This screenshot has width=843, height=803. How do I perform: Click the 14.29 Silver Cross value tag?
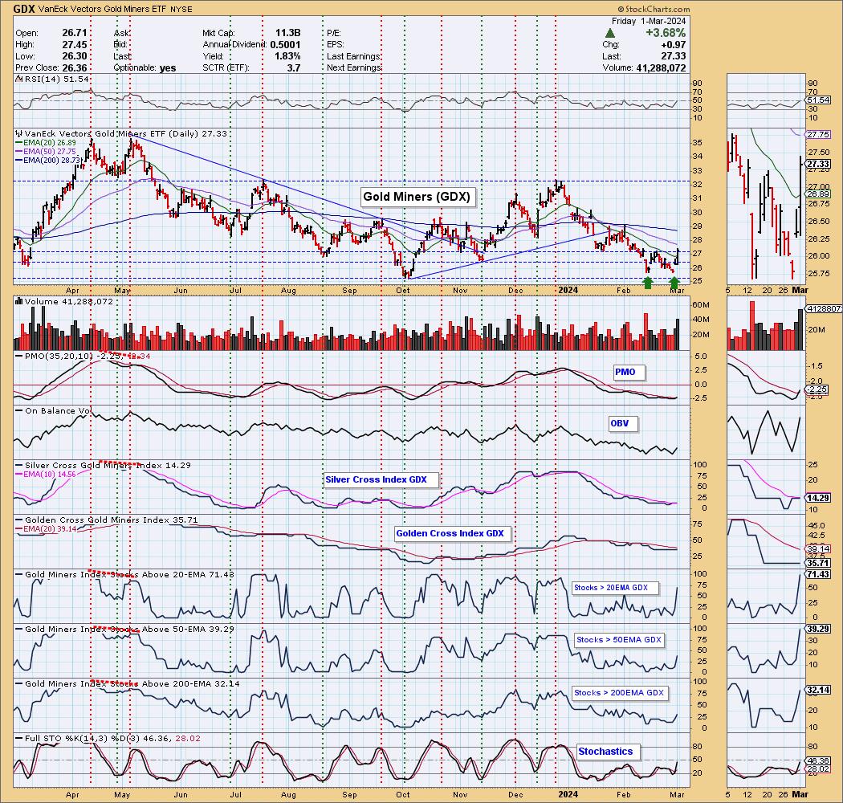(818, 498)
